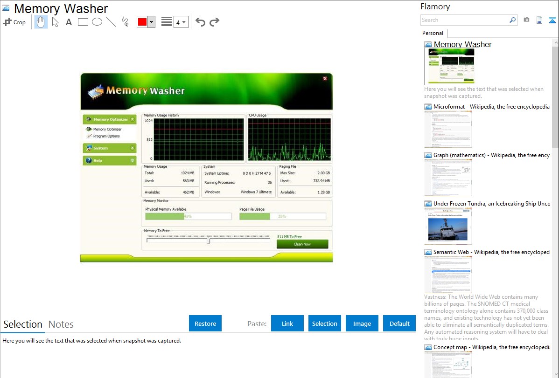
Task: Switch to the Notes tab
Action: coord(61,324)
